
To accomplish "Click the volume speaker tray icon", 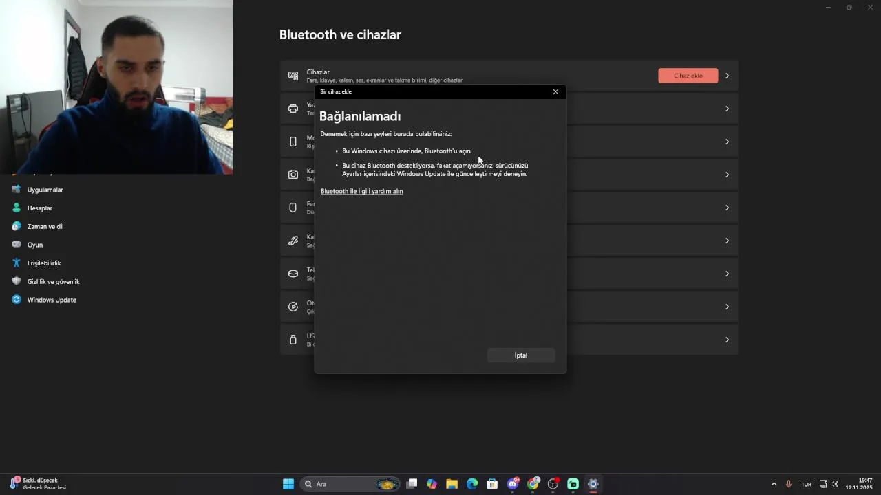I will (x=834, y=484).
